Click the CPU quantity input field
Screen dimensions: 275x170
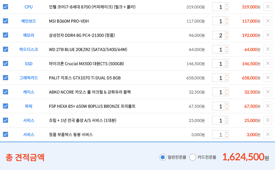[218, 7]
